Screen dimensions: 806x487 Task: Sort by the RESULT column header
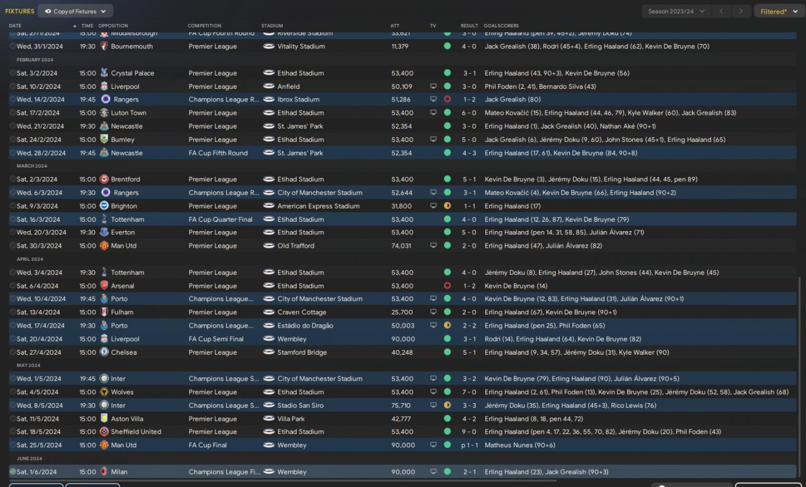[469, 26]
